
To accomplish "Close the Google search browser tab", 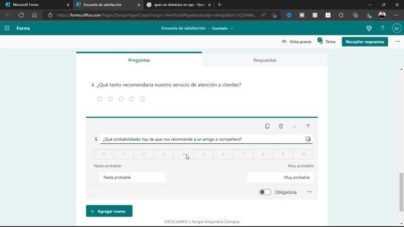I will (x=210, y=4).
